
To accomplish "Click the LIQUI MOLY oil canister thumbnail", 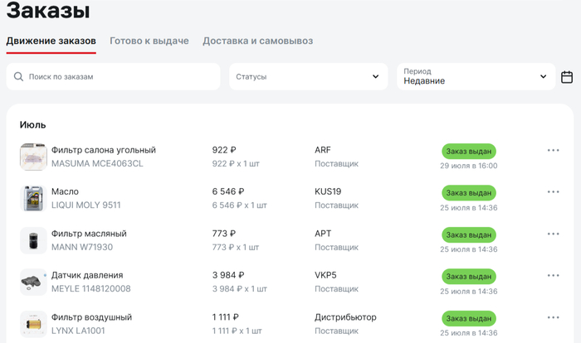I will [x=33, y=199].
